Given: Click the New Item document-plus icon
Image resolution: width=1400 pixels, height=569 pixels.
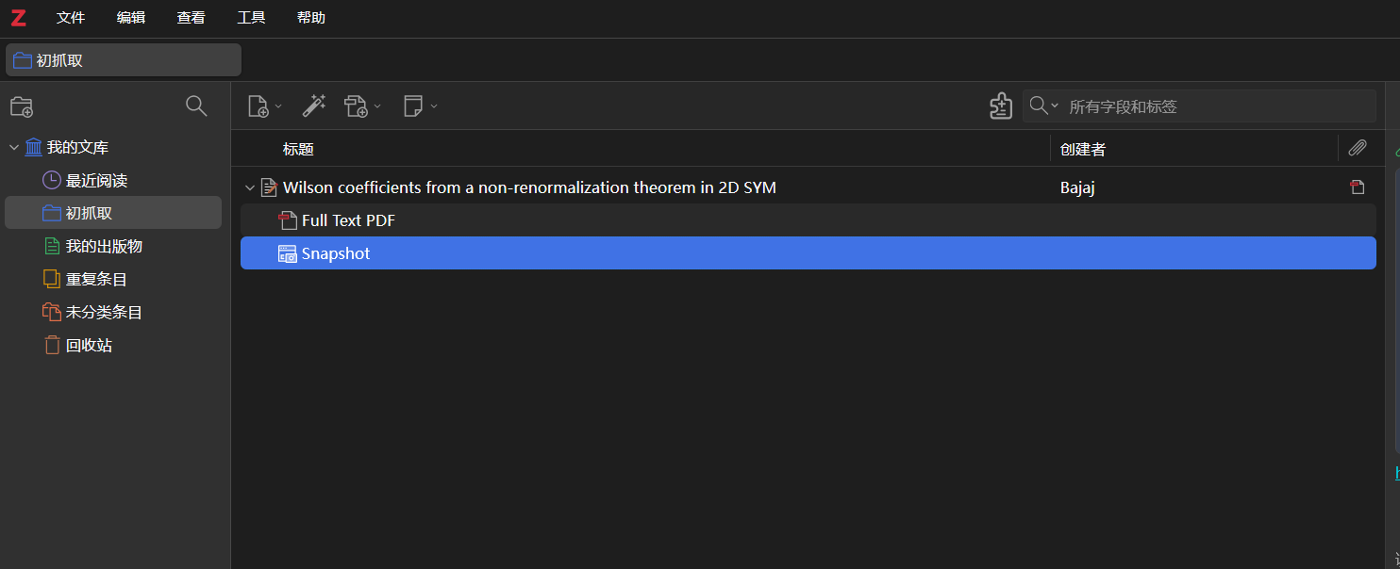Looking at the screenshot, I should click(x=258, y=106).
